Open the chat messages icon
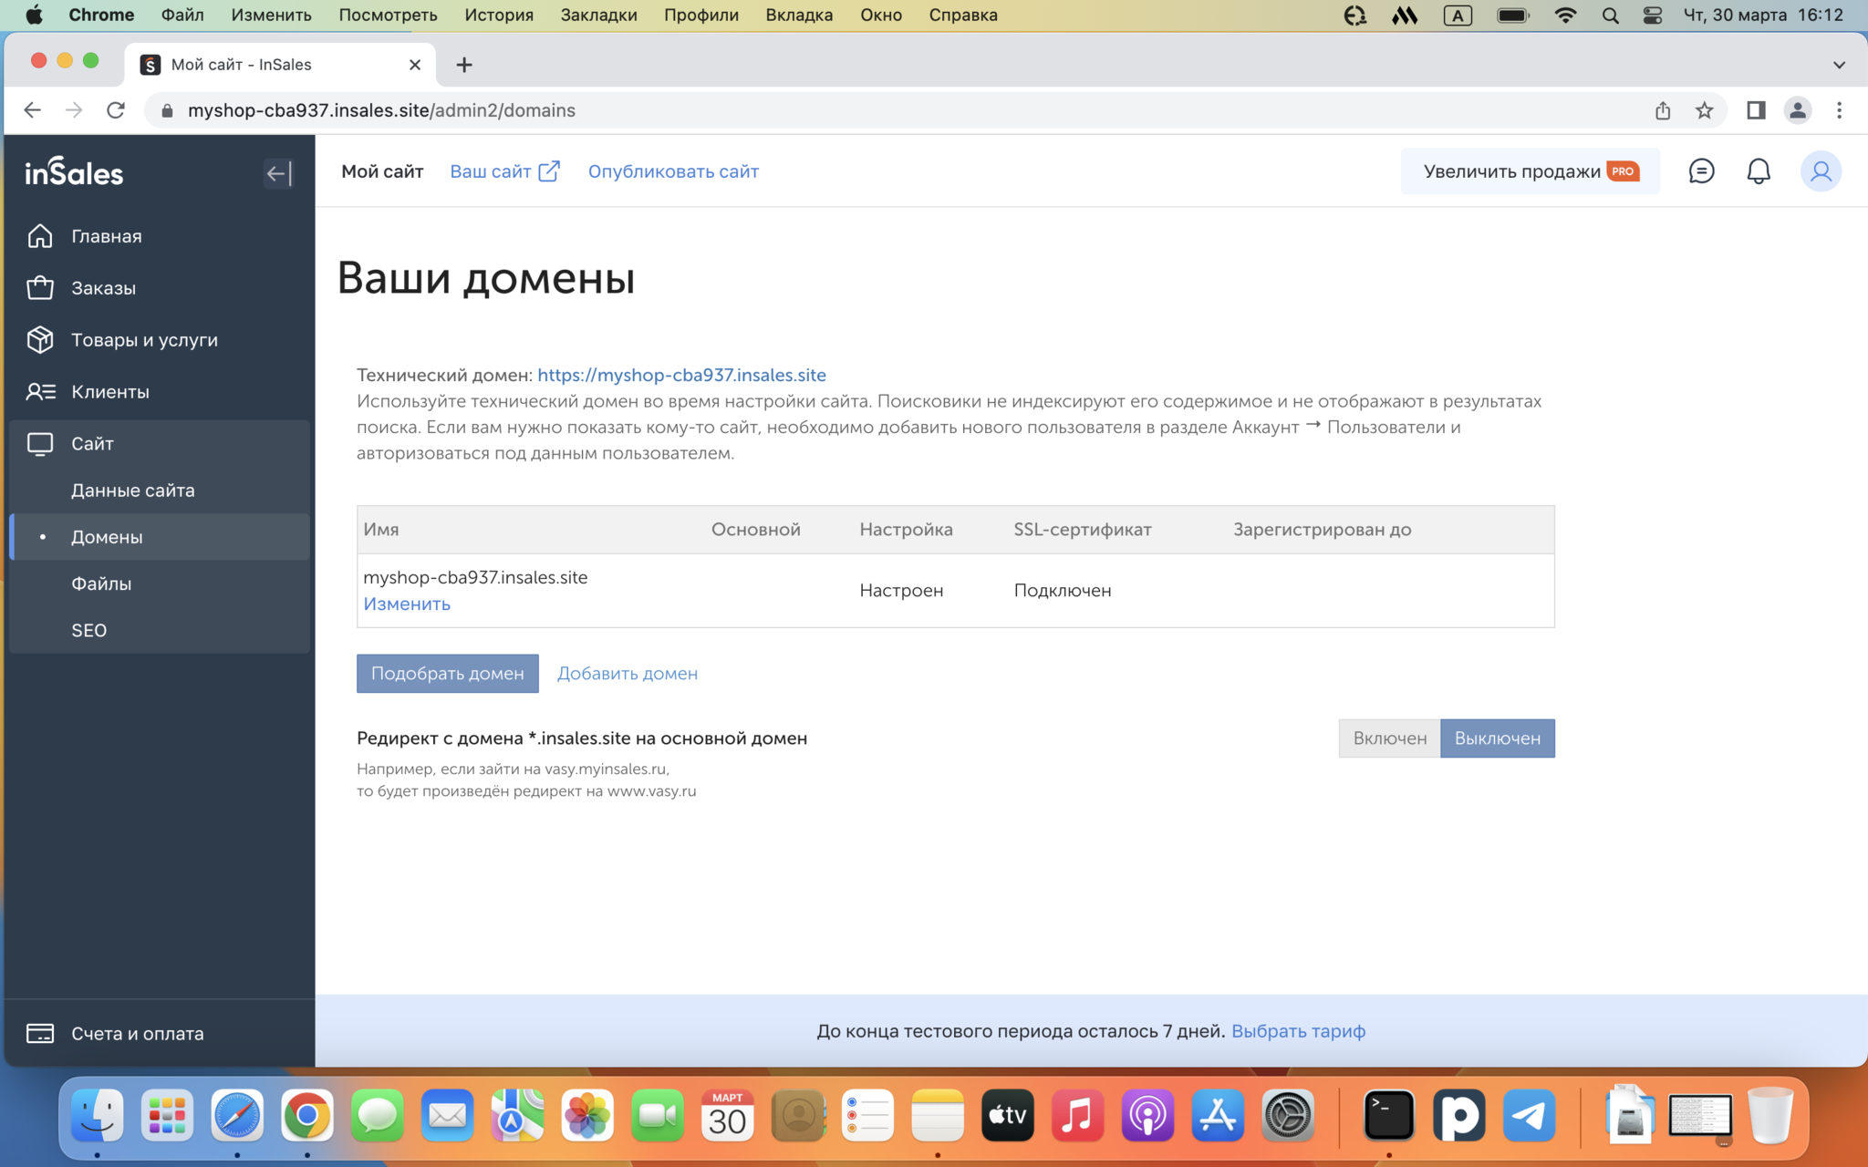 [x=1701, y=171]
